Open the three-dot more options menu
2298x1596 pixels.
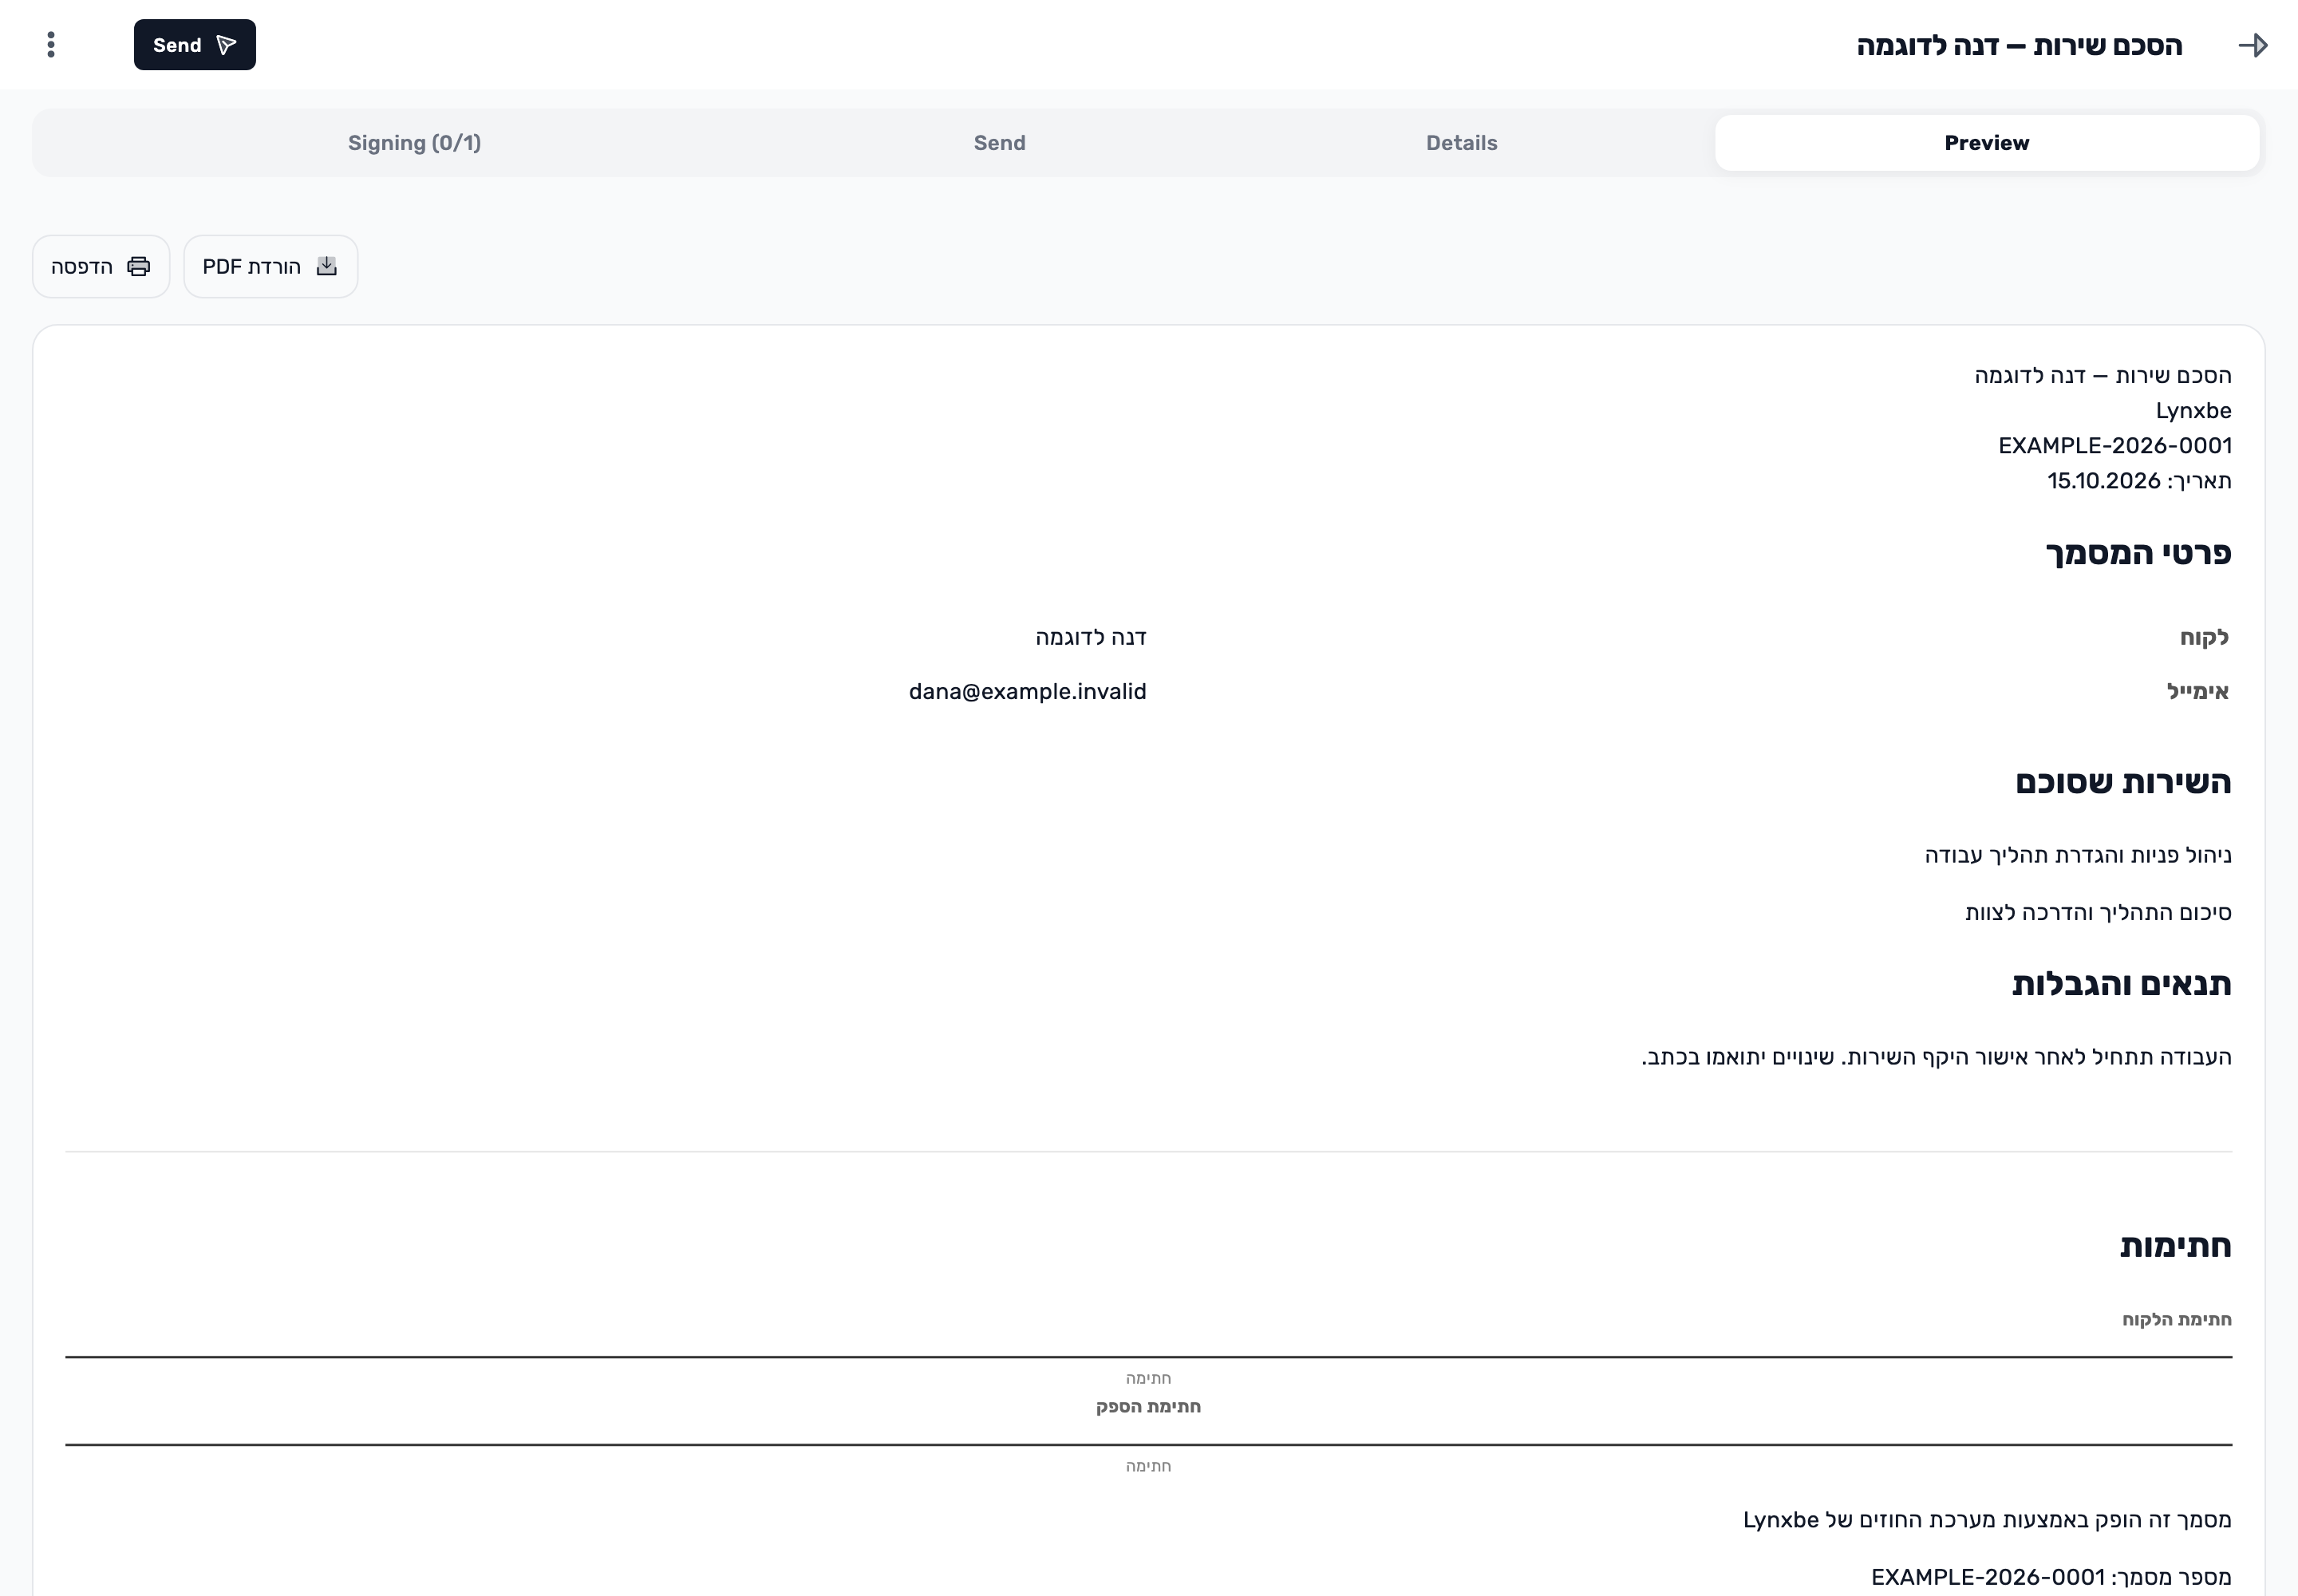tap(51, 45)
